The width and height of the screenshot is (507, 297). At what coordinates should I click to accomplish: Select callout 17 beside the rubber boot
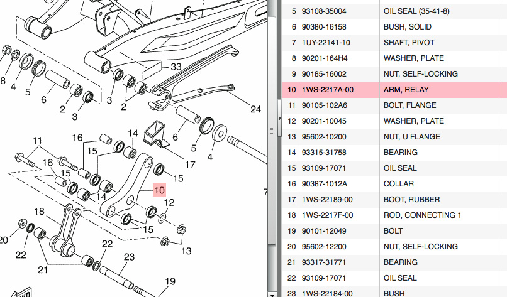click(190, 165)
